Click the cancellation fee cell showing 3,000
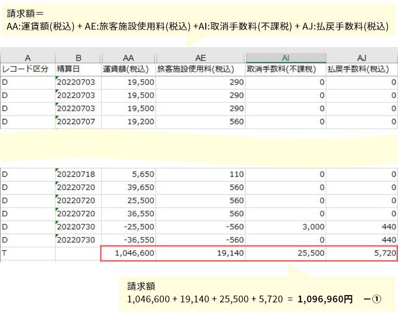The height and width of the screenshot is (315, 398). [x=285, y=227]
